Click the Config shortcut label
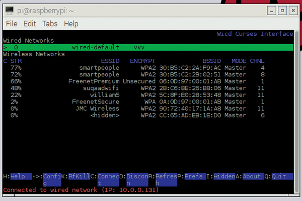This screenshot has height=201, width=302. pyautogui.click(x=52, y=180)
